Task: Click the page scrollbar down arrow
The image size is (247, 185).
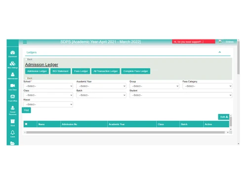Action: (x=238, y=144)
